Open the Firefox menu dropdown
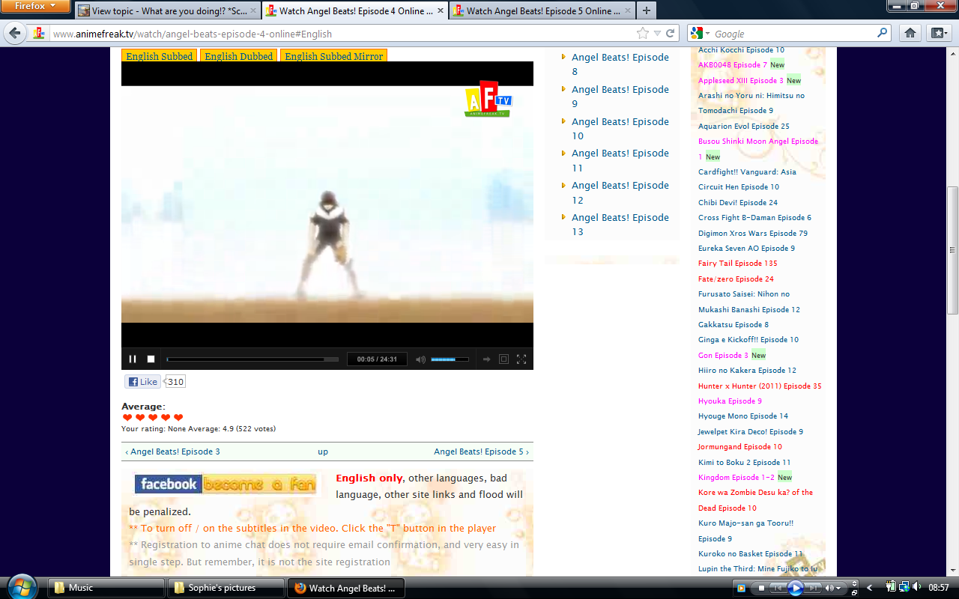 pos(35,6)
